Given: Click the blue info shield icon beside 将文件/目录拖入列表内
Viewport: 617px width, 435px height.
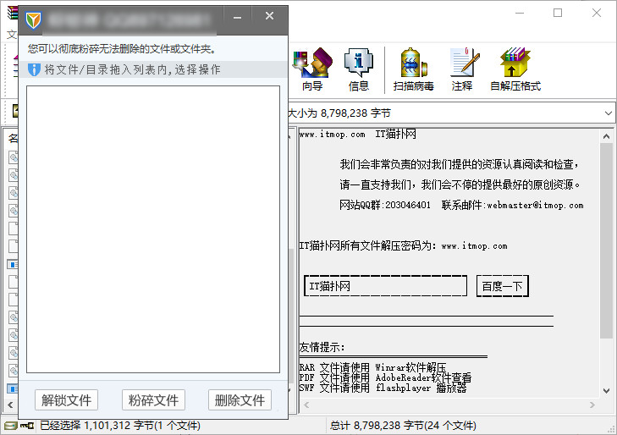Looking at the screenshot, I should (x=34, y=70).
